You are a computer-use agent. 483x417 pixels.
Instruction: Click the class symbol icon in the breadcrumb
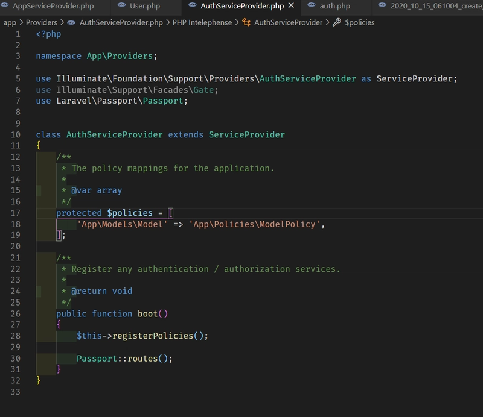[x=246, y=22]
